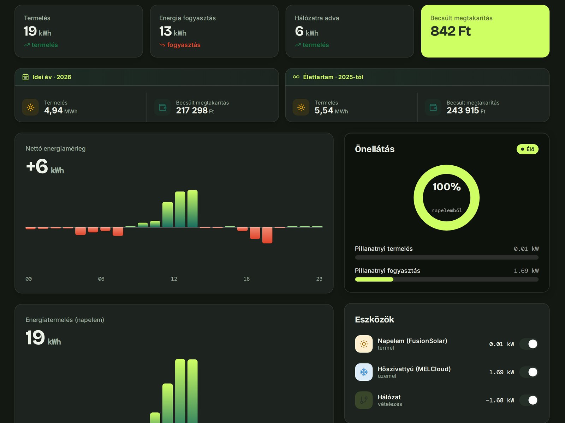Toggle the Napelem (FusionSolar) switch
This screenshot has width=565, height=423.
coord(529,344)
